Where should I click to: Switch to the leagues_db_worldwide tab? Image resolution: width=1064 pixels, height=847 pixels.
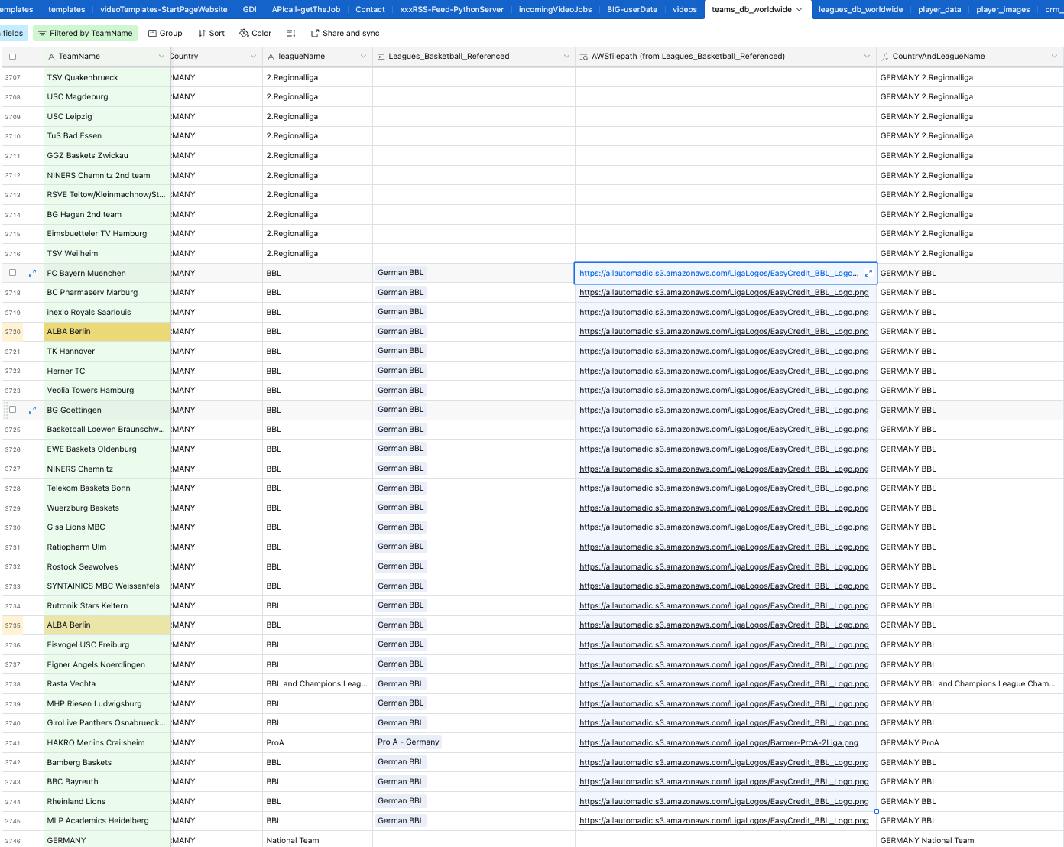click(x=860, y=9)
